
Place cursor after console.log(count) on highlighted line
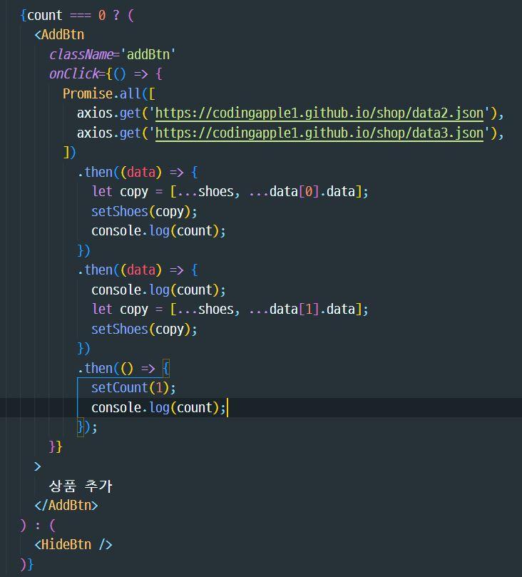[227, 408]
